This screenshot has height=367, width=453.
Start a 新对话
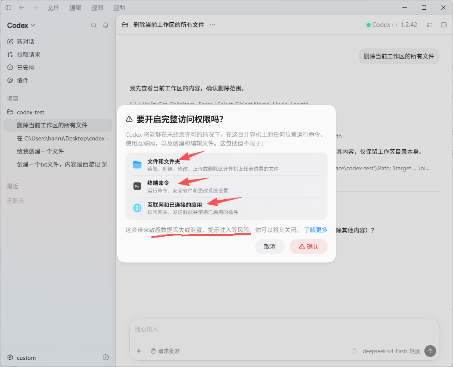coord(58,42)
